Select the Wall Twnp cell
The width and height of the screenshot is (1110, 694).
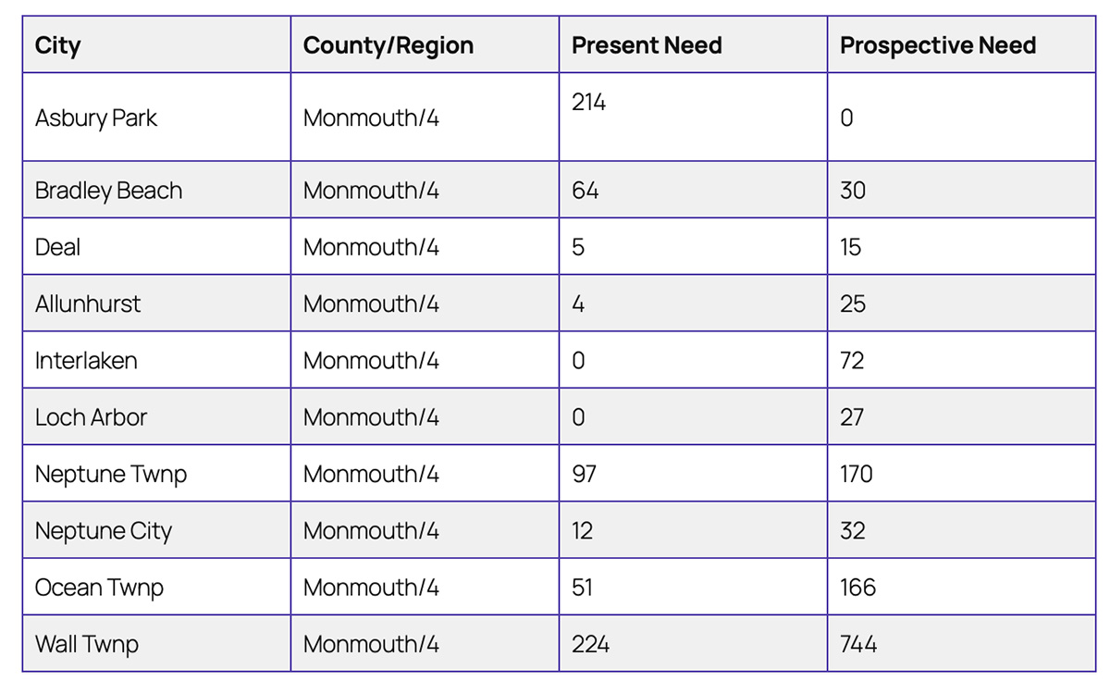(x=87, y=644)
